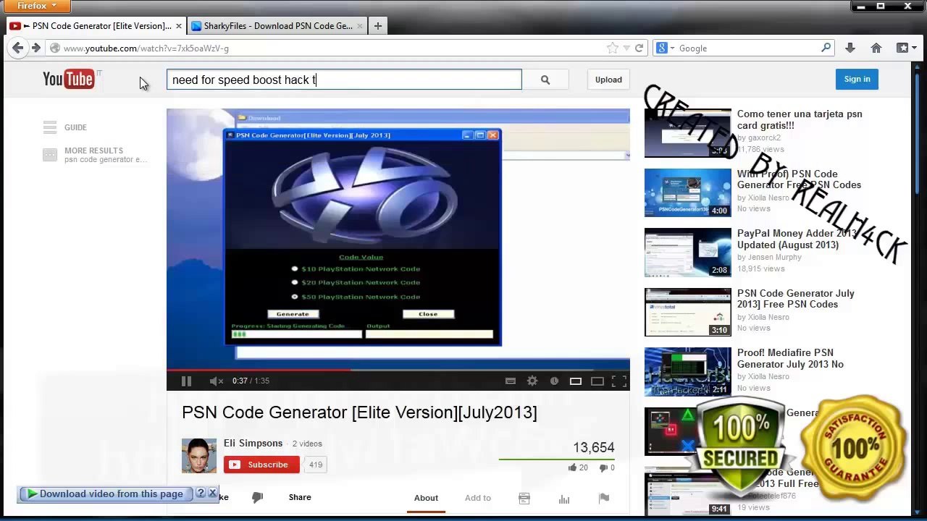Enter fullscreen video mode
The height and width of the screenshot is (521, 927).
click(619, 381)
